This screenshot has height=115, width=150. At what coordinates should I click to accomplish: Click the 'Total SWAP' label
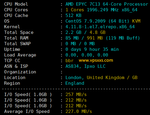(17, 44)
